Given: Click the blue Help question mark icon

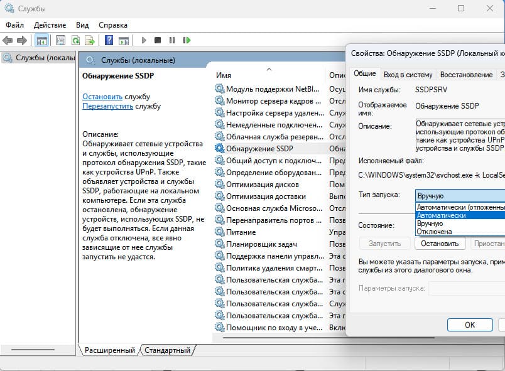Looking at the screenshot, I should tap(109, 40).
